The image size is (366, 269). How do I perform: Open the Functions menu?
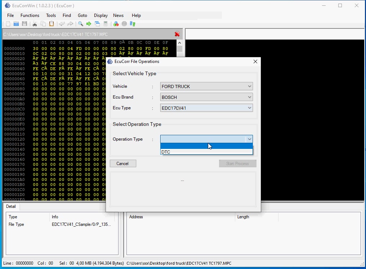[30, 15]
